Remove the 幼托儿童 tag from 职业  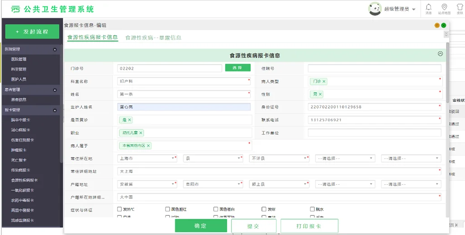tap(141, 133)
